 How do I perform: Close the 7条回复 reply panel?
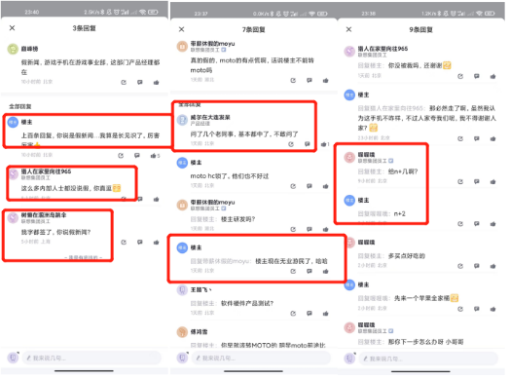tap(181, 29)
